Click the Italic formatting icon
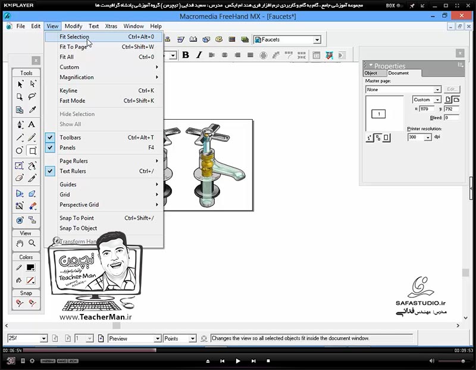The width and height of the screenshot is (476, 370). click(199, 55)
